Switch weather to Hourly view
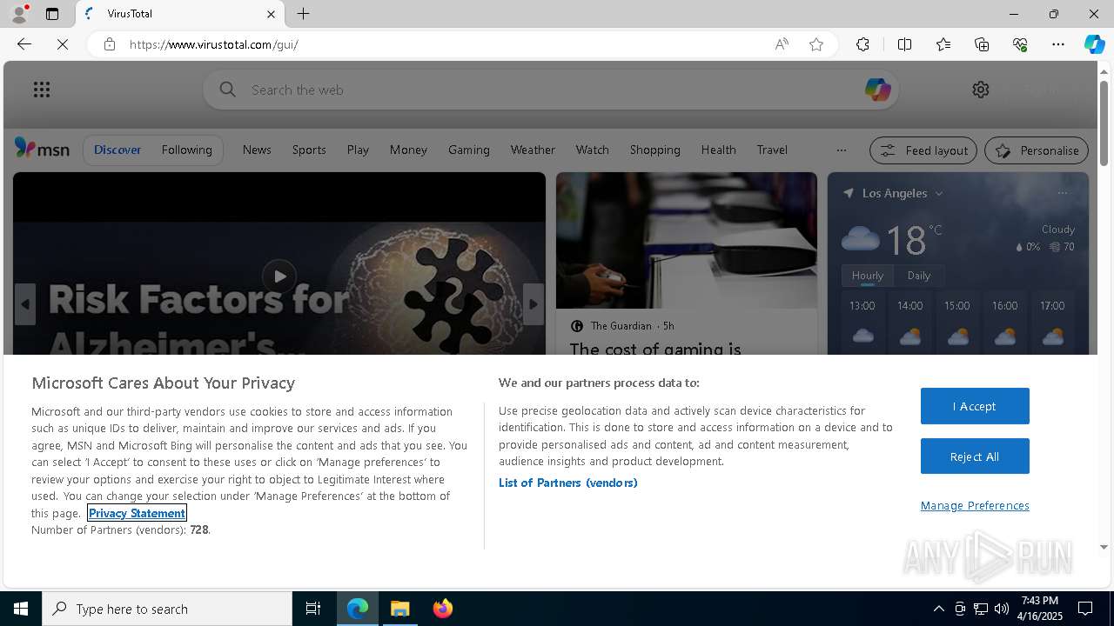1114x626 pixels. pyautogui.click(x=868, y=275)
